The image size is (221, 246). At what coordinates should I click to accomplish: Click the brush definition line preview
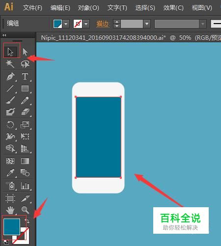(216, 24)
